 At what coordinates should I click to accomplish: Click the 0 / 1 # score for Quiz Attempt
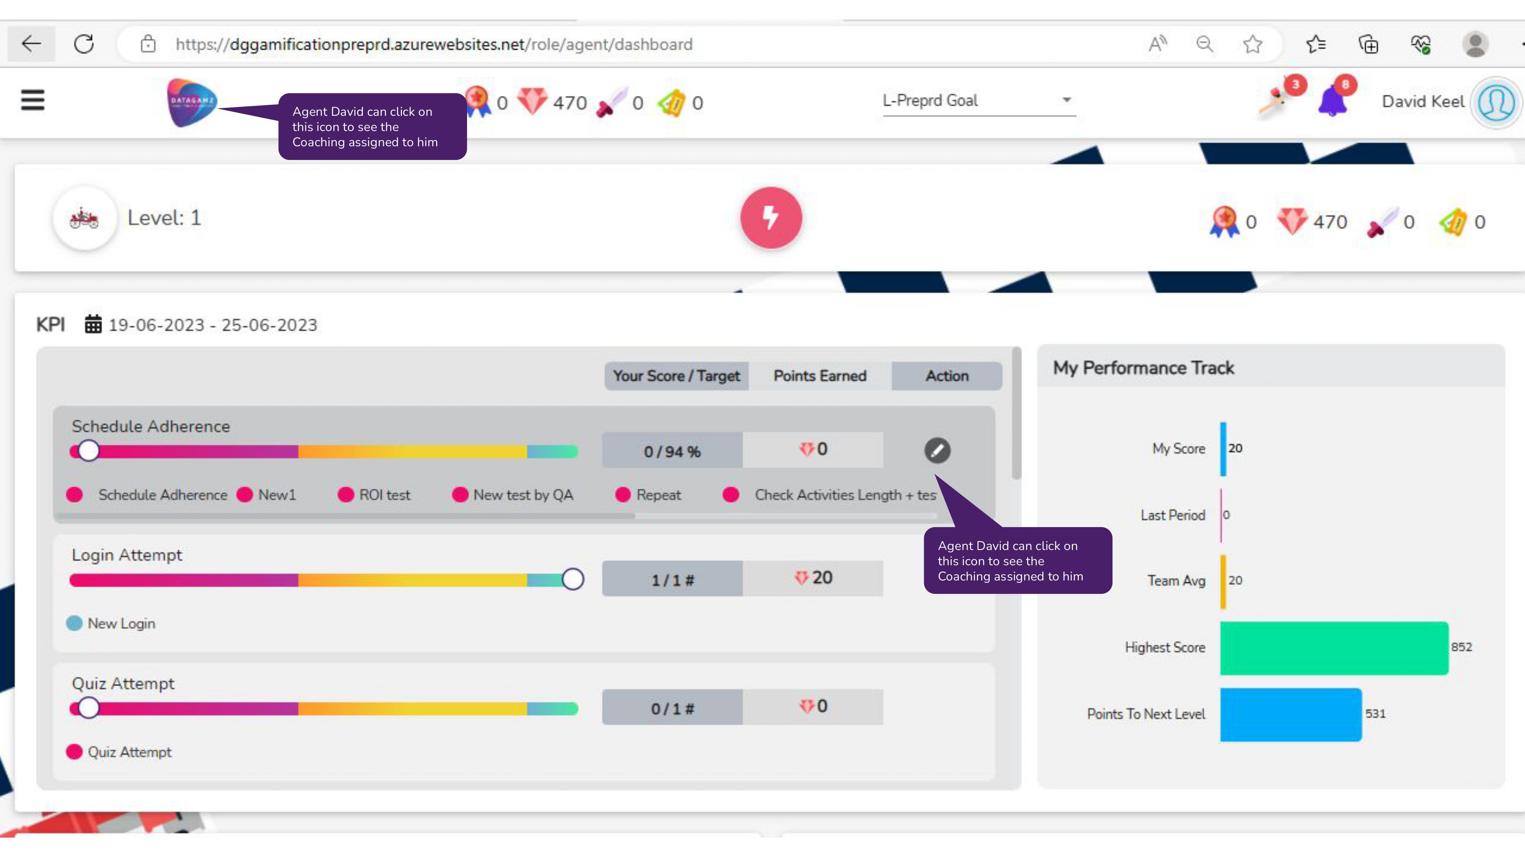(672, 707)
